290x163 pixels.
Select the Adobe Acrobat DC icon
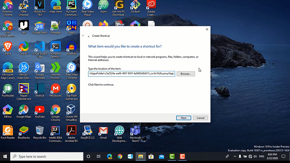[x=72, y=134]
